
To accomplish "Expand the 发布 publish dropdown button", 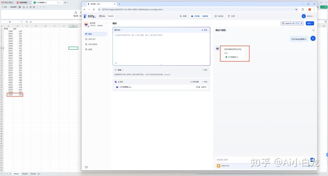I will point(310,23).
